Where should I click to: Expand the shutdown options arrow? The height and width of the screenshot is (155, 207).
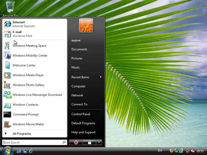click(99, 142)
